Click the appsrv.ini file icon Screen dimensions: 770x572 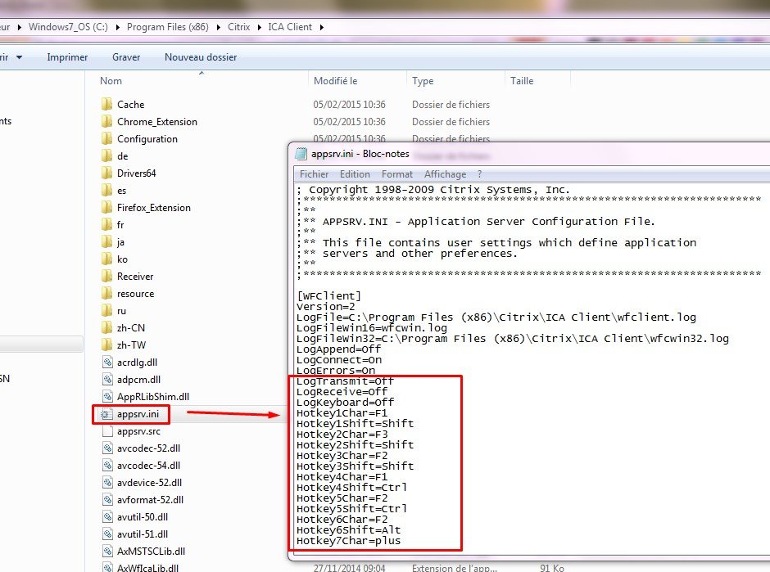[106, 415]
